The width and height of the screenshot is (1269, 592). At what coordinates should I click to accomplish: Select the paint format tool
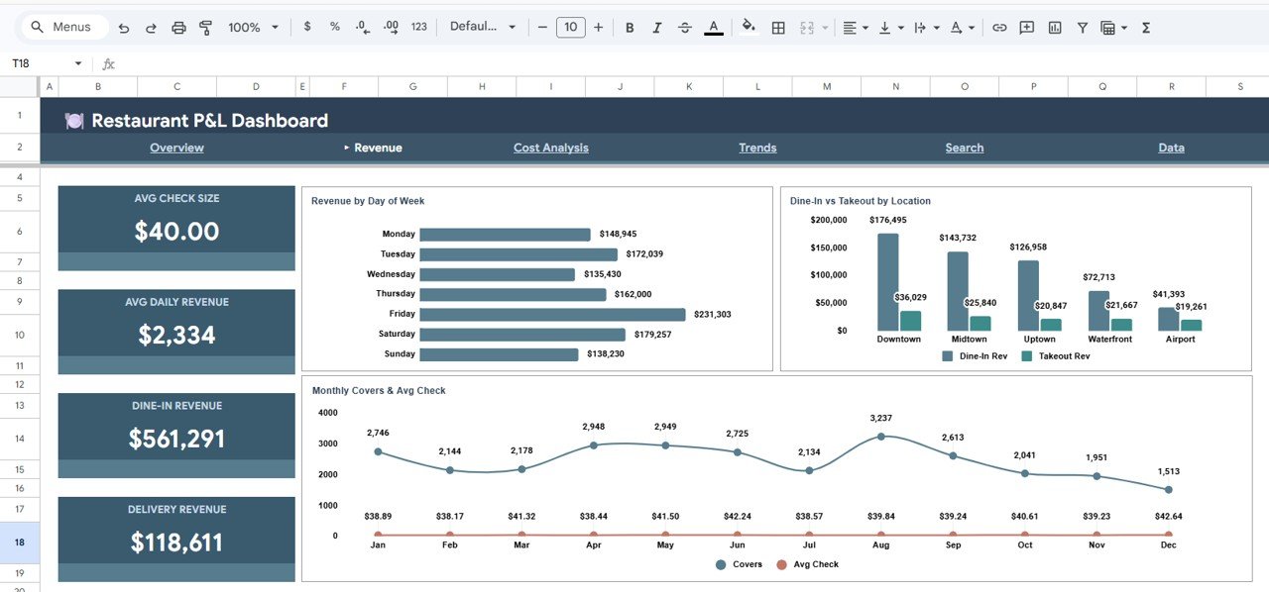coord(205,27)
